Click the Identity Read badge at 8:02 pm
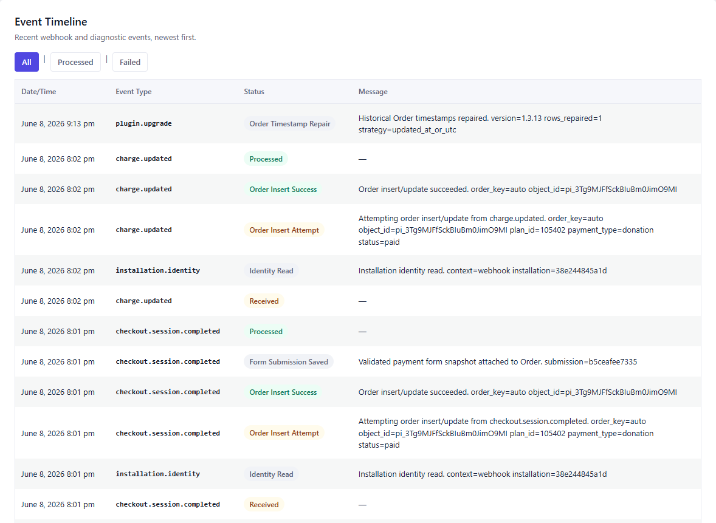This screenshot has height=523, width=716. [x=271, y=271]
